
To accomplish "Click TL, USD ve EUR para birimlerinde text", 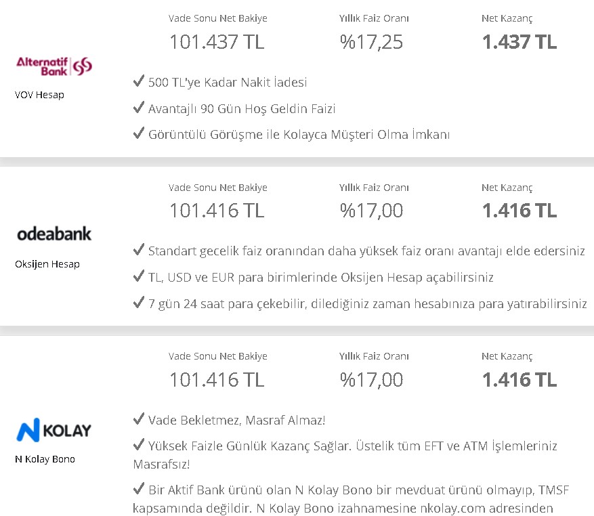I will click(x=321, y=278).
